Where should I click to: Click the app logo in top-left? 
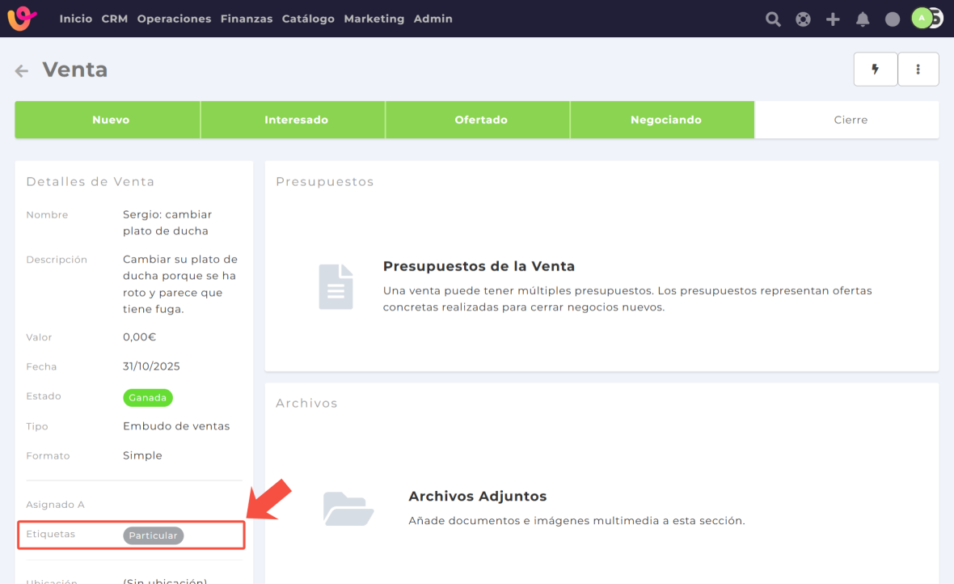[x=22, y=19]
